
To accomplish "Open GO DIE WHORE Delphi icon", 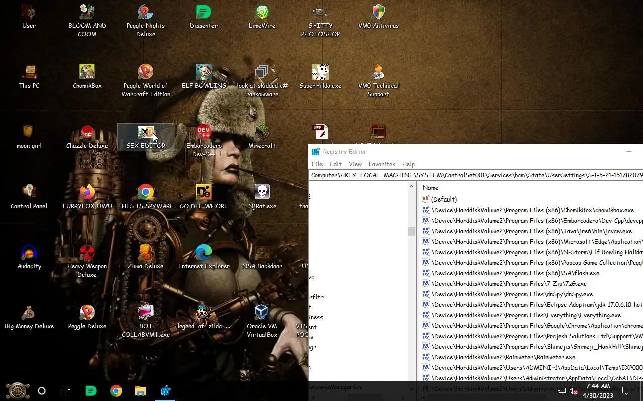I will [203, 197].
